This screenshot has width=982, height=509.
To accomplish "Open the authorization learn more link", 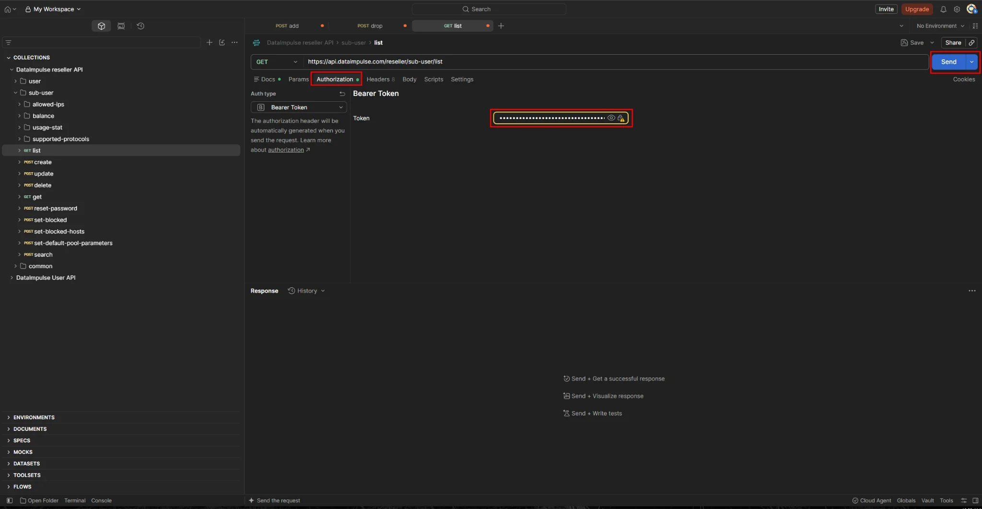I will [x=286, y=150].
